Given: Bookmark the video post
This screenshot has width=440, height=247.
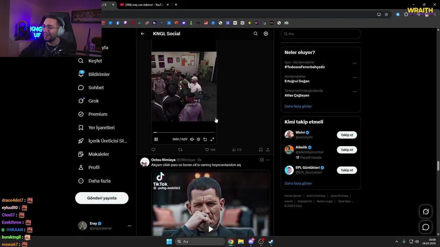Looking at the screenshot, I should click(261, 150).
